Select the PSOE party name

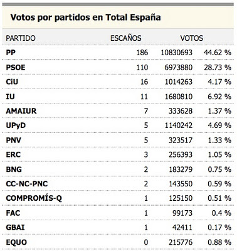coord(16,67)
